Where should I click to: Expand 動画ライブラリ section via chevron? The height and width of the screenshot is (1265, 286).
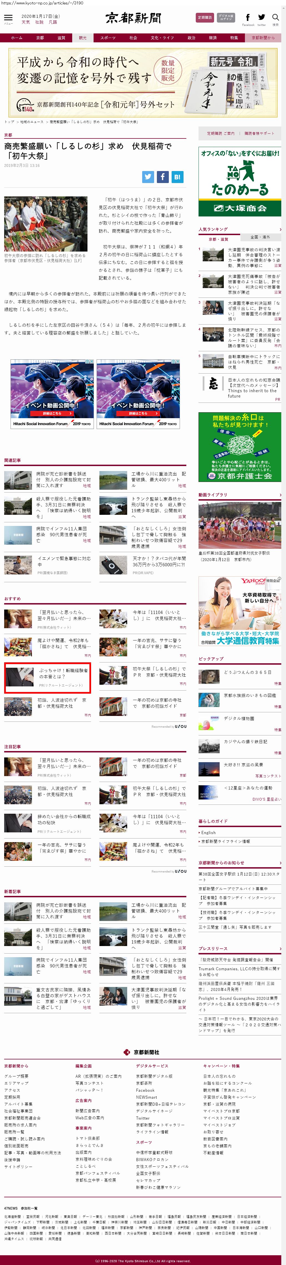(280, 495)
